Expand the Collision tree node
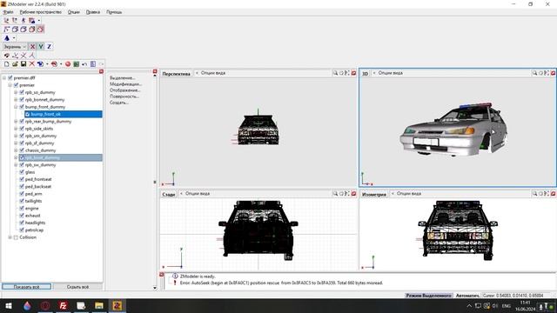This screenshot has height=313, width=557. point(10,237)
